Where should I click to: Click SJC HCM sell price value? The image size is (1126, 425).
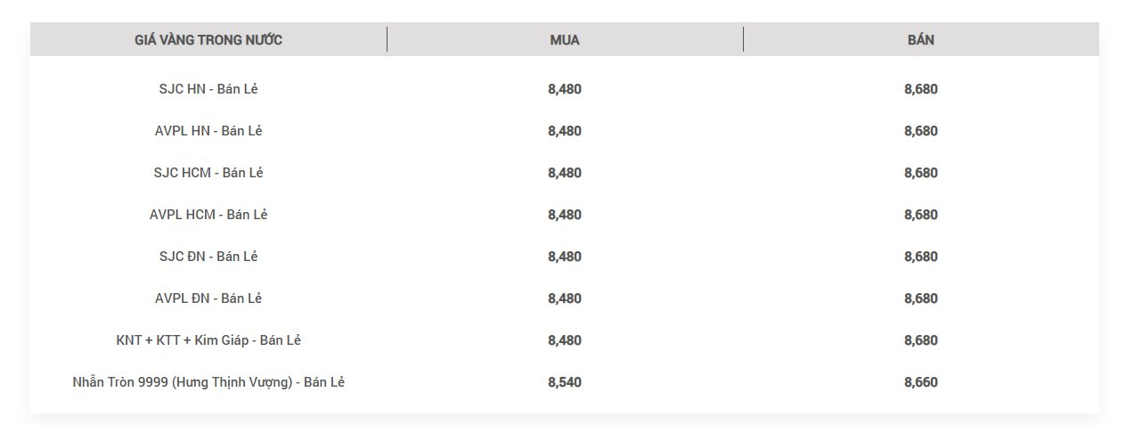921,173
